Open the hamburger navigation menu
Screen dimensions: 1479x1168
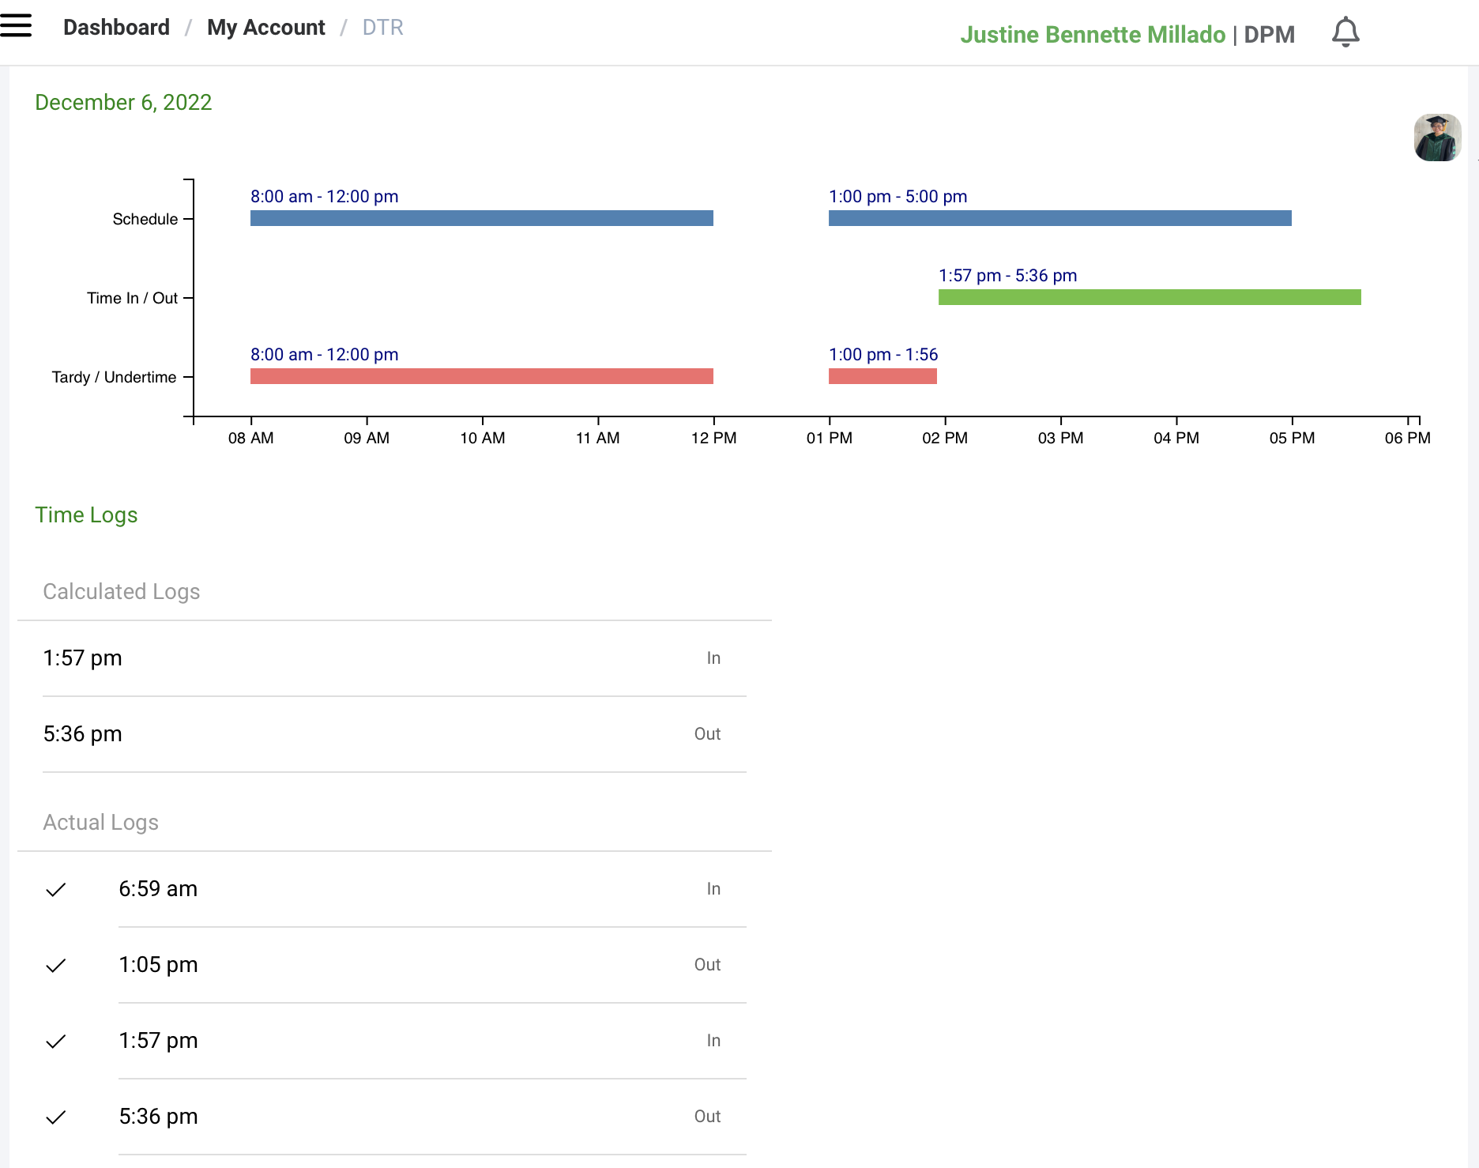coord(16,26)
